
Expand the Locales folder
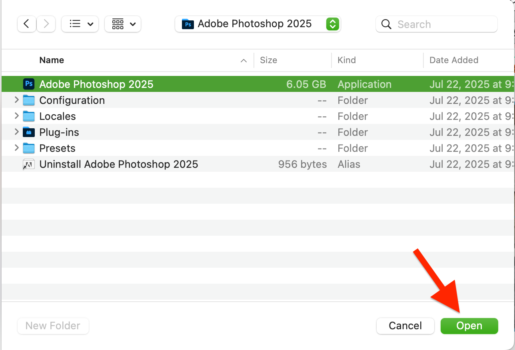[16, 116]
